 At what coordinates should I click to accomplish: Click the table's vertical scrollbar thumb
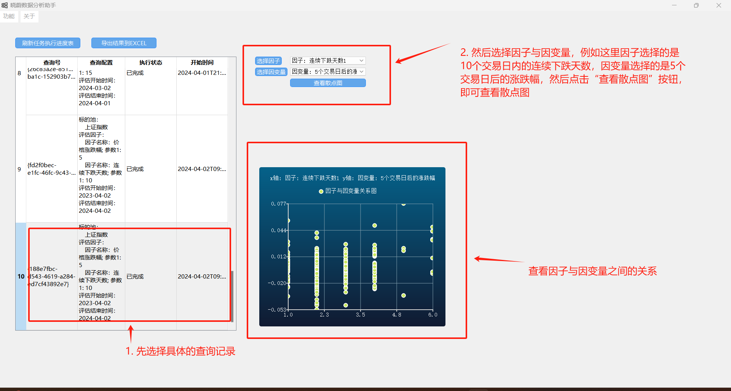(232, 296)
